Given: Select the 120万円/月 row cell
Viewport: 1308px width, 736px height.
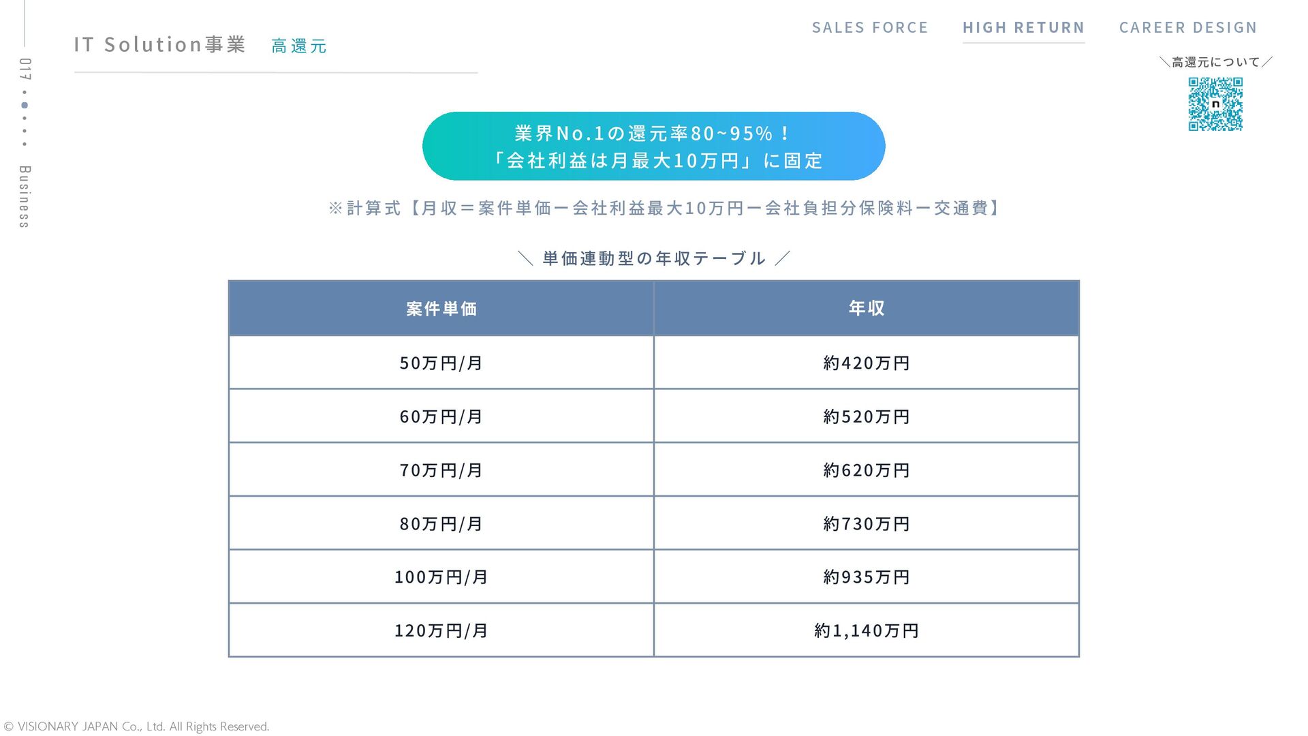Looking at the screenshot, I should coord(441,630).
